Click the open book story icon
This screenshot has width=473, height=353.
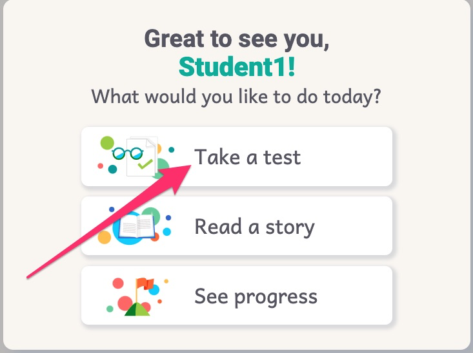pos(135,226)
